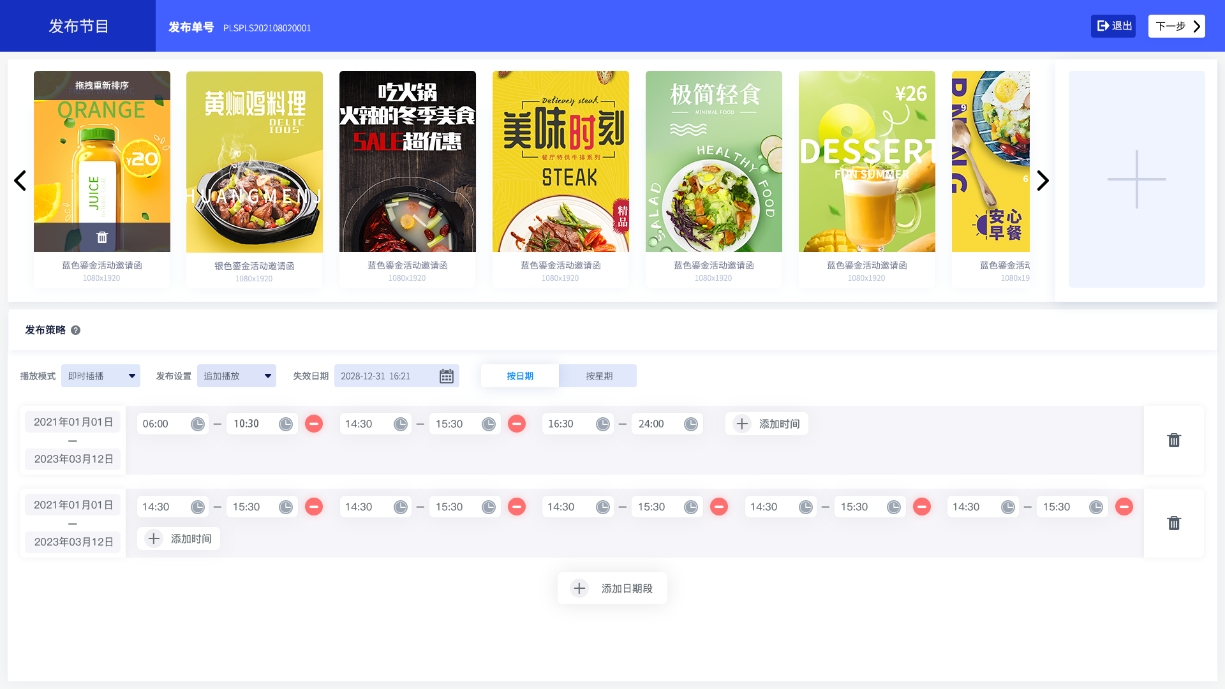Click the trash icon for the first date row
The width and height of the screenshot is (1225, 689).
pos(1174,440)
